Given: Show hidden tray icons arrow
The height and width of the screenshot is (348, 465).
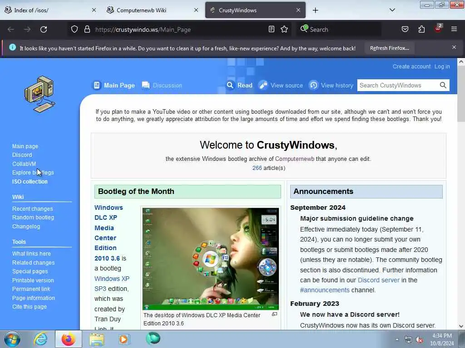Looking at the screenshot, I should pos(397,340).
